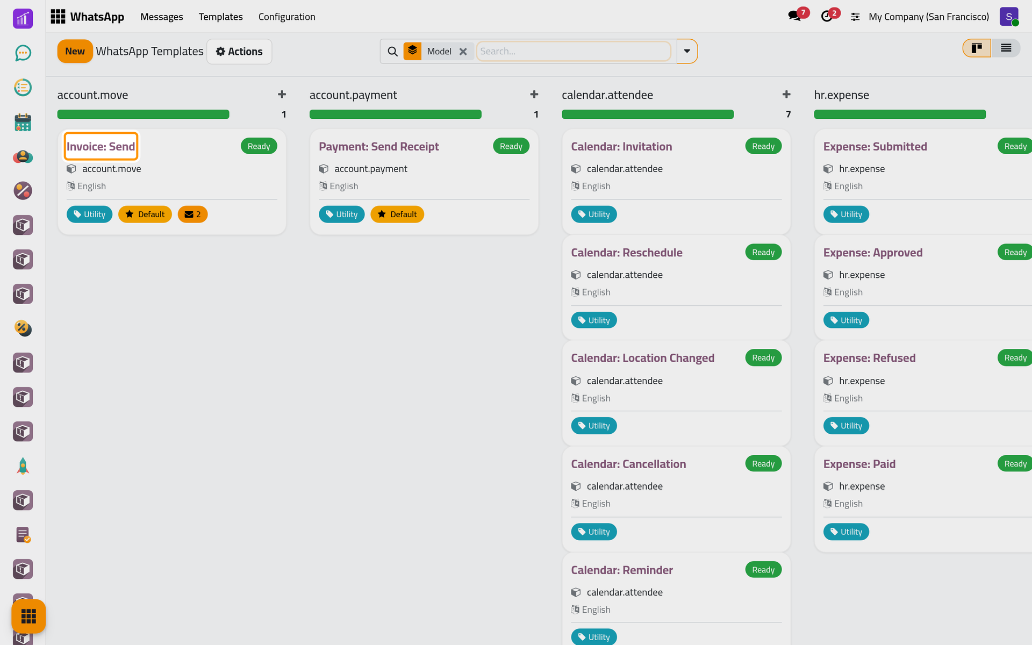1032x645 pixels.
Task: Open the conversations chat icon in top bar
Action: 794,16
